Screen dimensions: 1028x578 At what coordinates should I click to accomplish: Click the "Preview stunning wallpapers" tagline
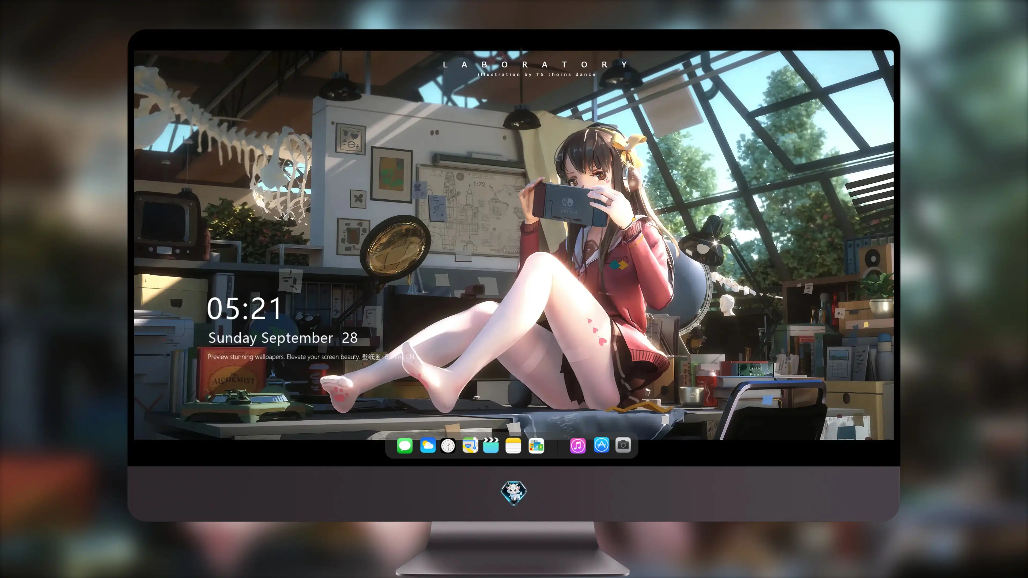pyautogui.click(x=311, y=357)
